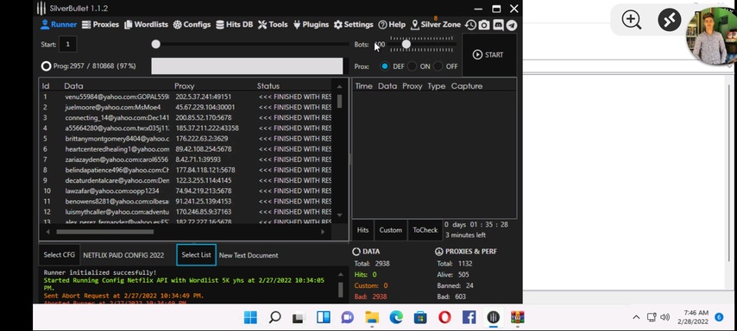
Task: Click the Select CFG button
Action: [60, 255]
